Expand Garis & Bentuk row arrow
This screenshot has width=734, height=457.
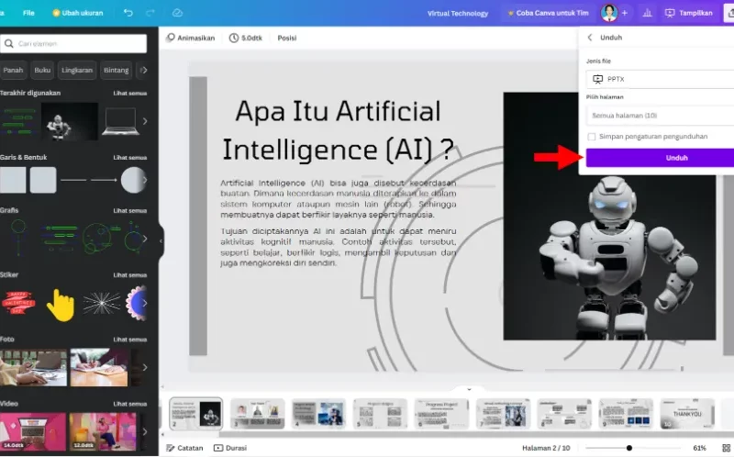tap(145, 180)
